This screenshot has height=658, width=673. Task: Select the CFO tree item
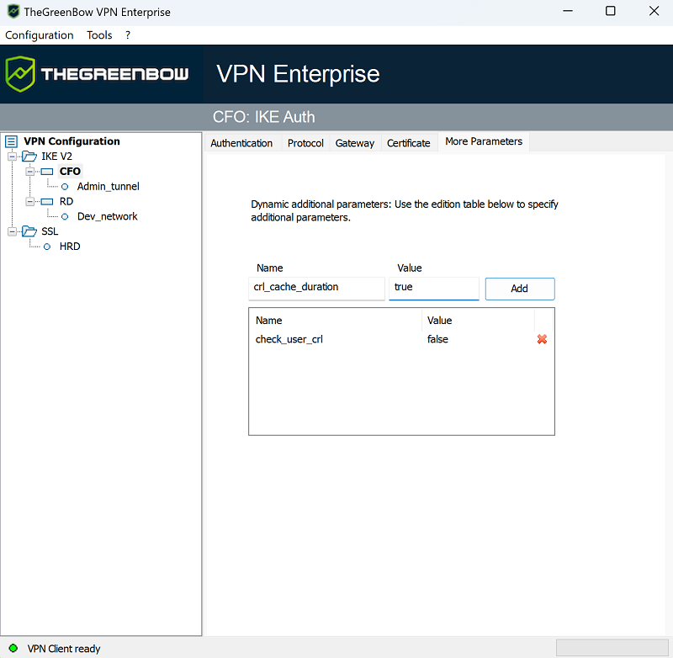click(x=70, y=172)
